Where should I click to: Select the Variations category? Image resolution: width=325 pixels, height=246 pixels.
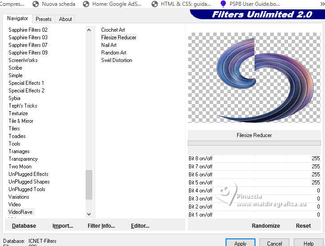(19, 197)
